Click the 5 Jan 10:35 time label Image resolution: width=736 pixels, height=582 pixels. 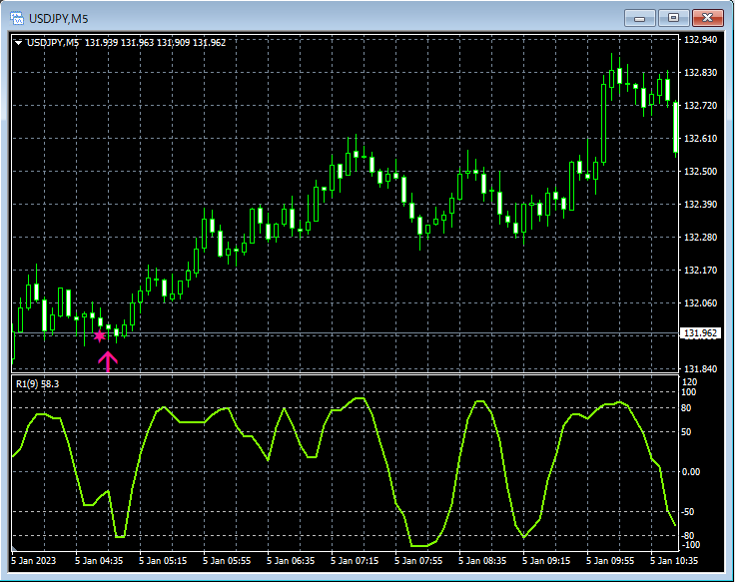pos(674,560)
